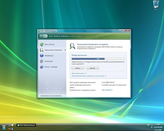Open the volume speaker tray icon
This screenshot has height=131, width=164.
[x=152, y=127]
